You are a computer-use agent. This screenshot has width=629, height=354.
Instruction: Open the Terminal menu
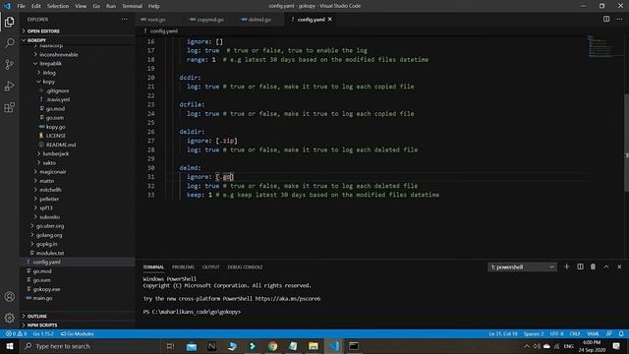coord(132,6)
